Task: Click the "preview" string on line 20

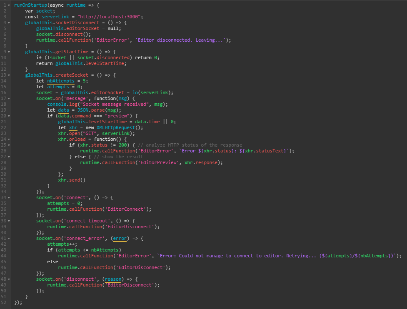Action: pos(118,116)
